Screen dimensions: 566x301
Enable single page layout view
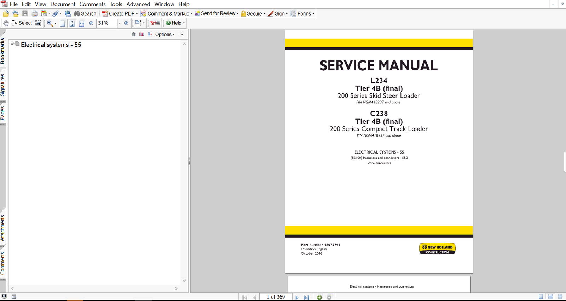click(541, 296)
